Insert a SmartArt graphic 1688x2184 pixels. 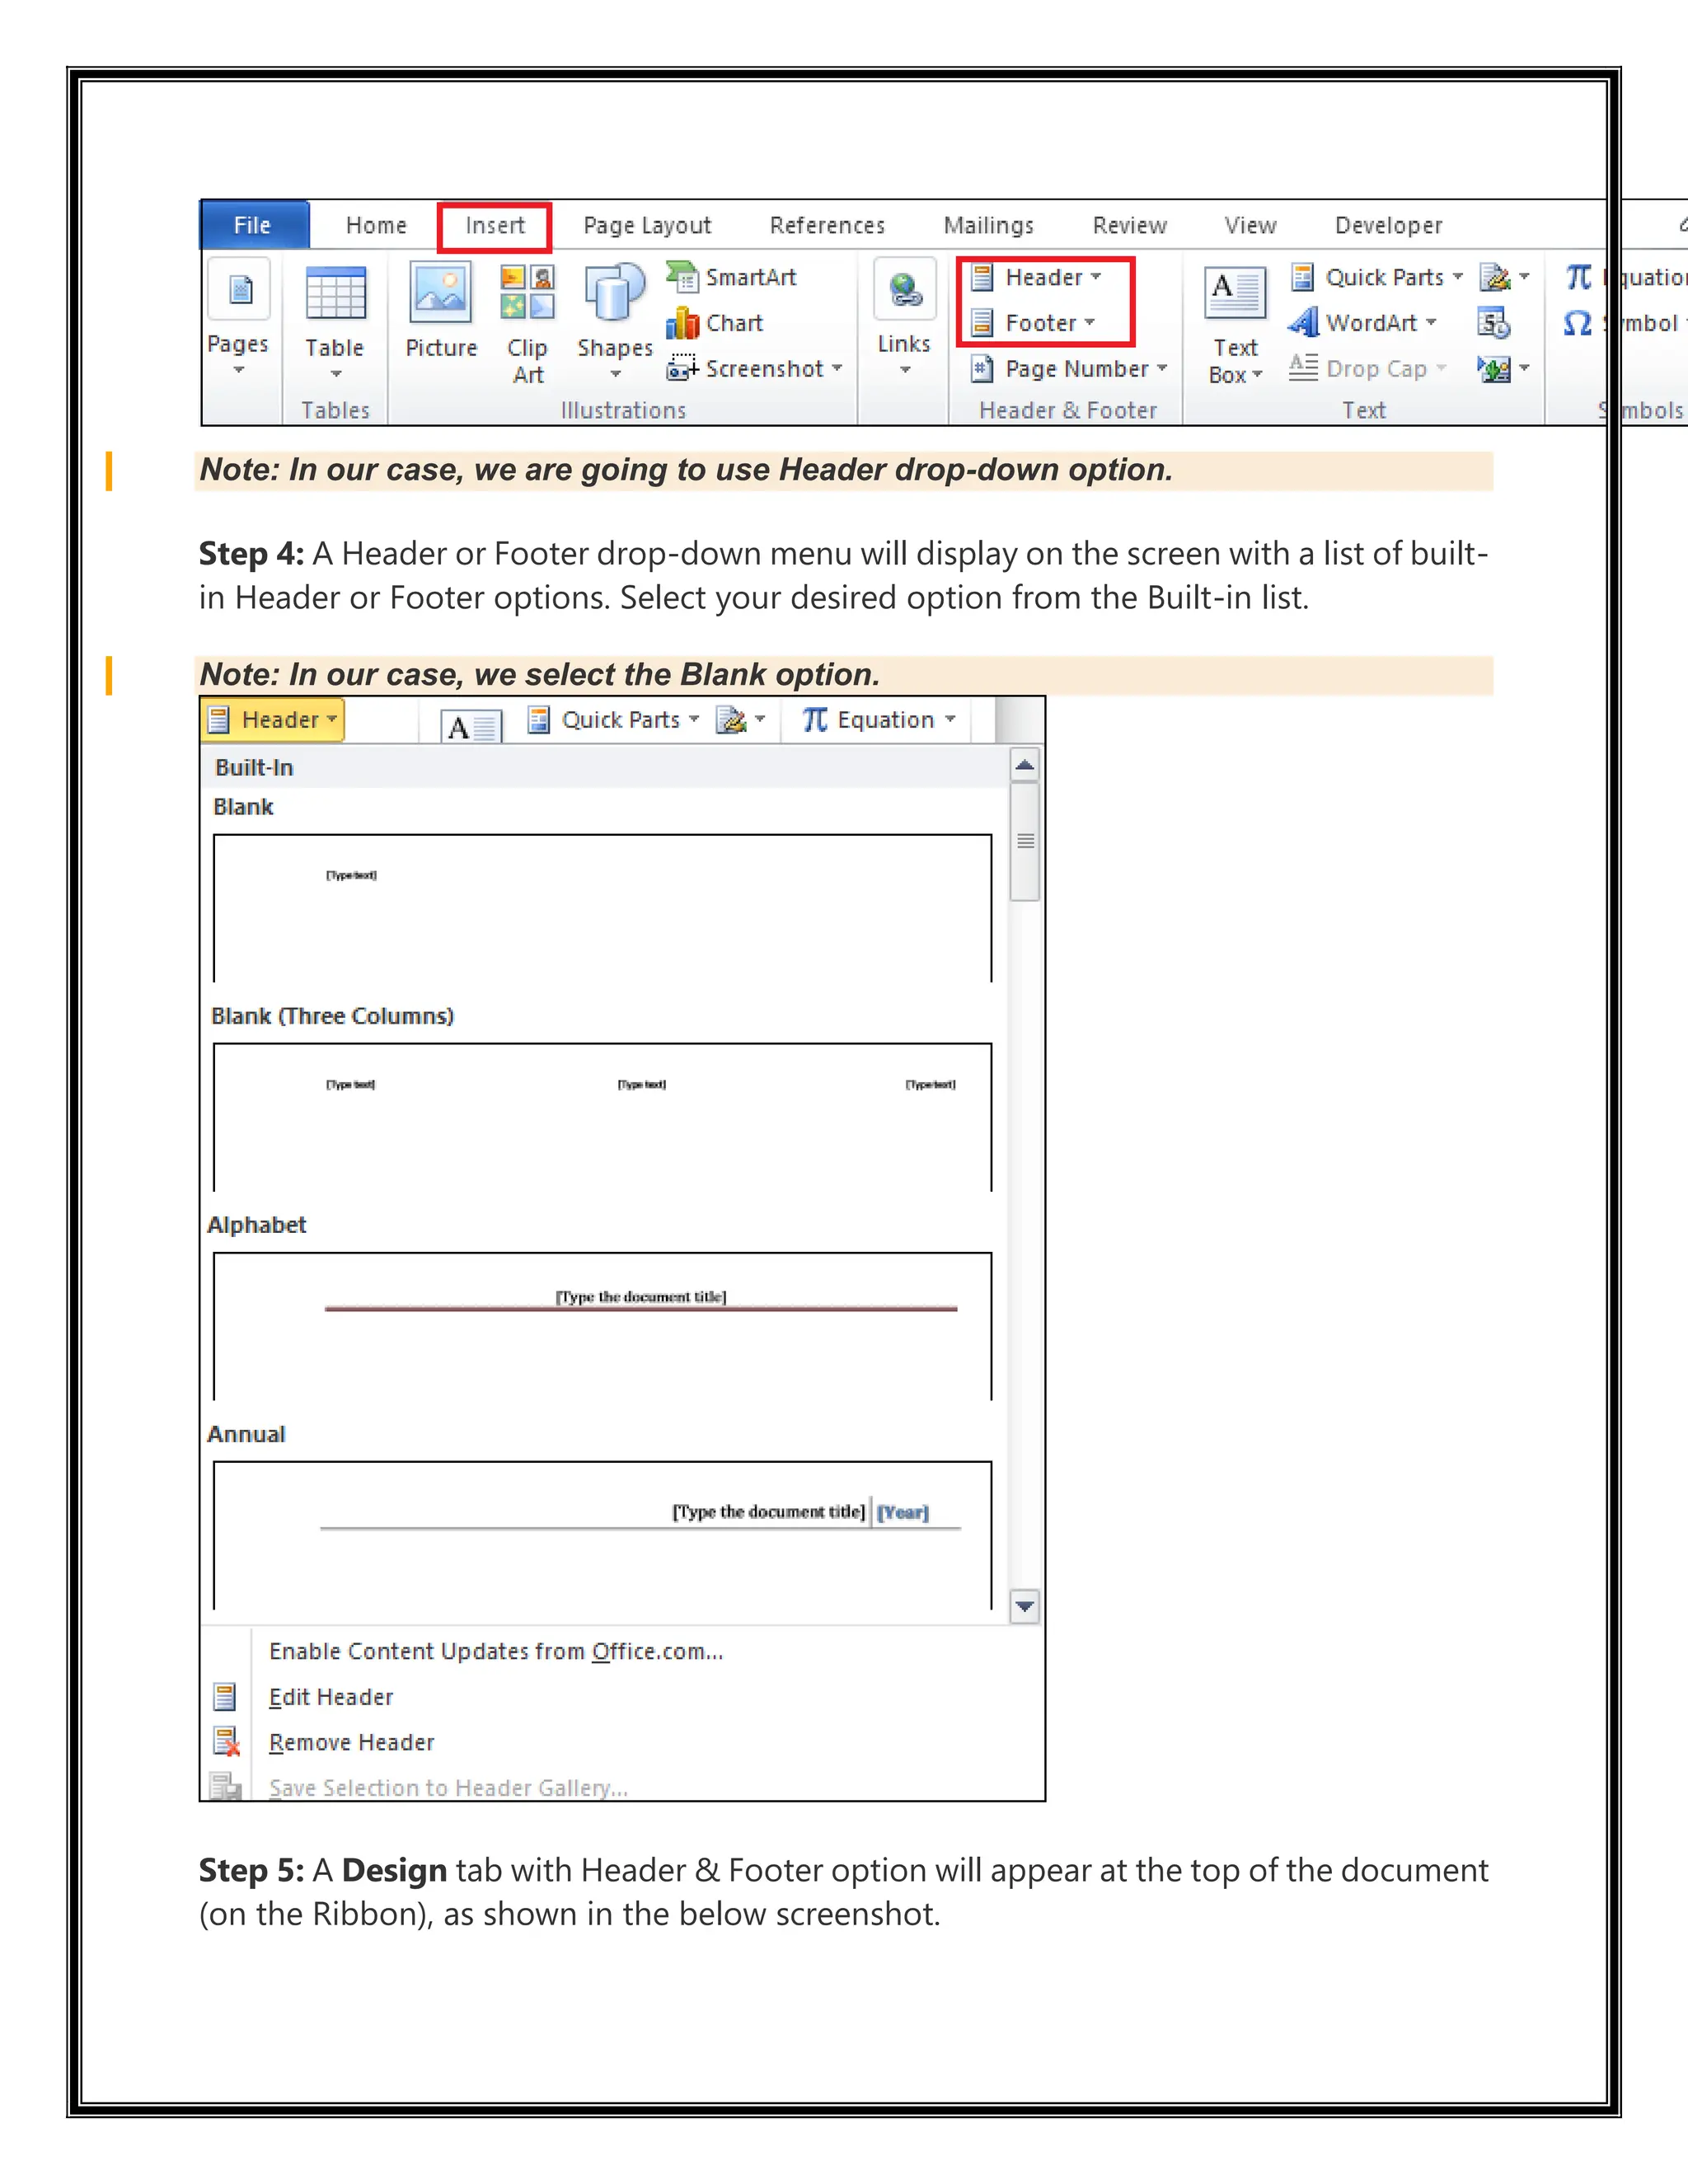732,277
